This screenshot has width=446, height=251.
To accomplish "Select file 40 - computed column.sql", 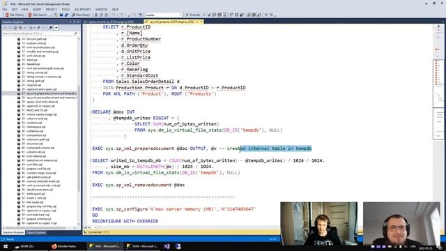I will click(36, 148).
